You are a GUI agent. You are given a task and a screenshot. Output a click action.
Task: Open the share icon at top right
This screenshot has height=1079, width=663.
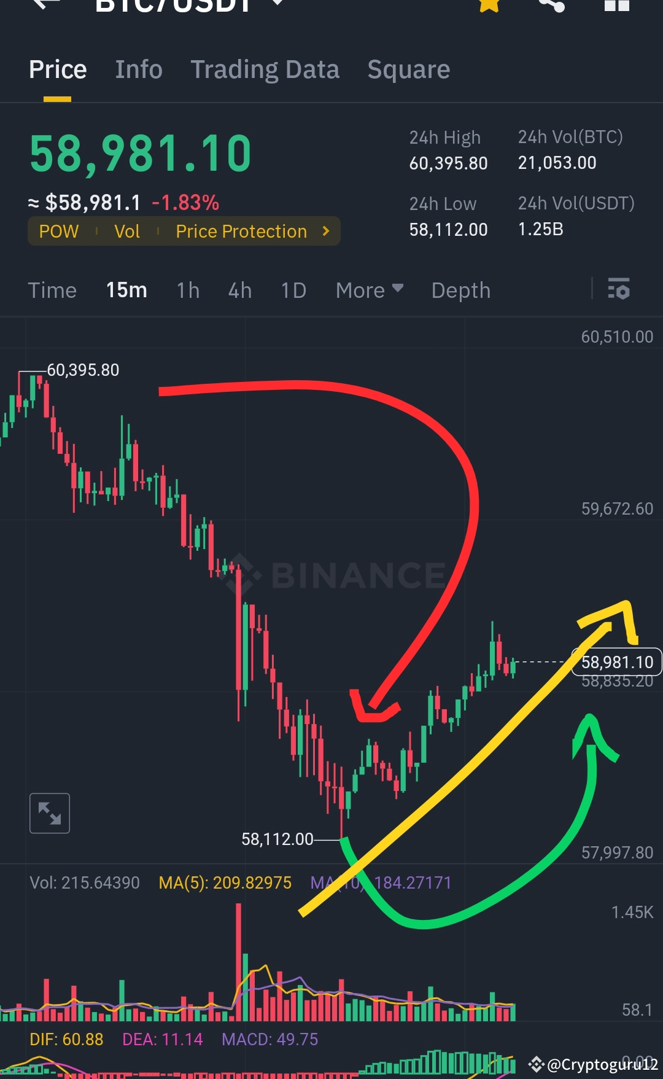pyautogui.click(x=551, y=5)
